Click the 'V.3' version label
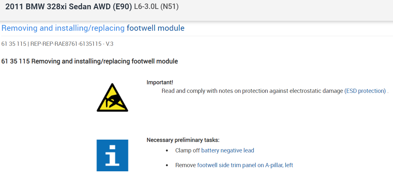The height and width of the screenshot is (187, 393). (109, 44)
